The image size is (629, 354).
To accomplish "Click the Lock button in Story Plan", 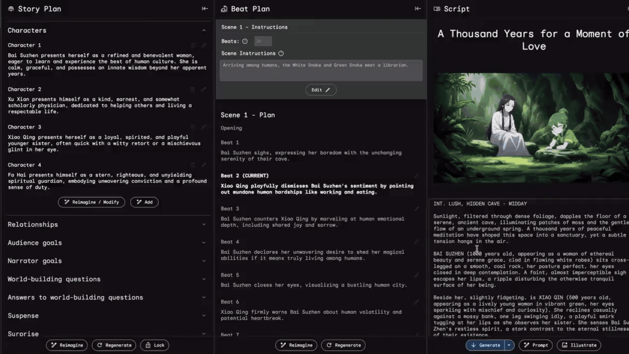I will 155,345.
